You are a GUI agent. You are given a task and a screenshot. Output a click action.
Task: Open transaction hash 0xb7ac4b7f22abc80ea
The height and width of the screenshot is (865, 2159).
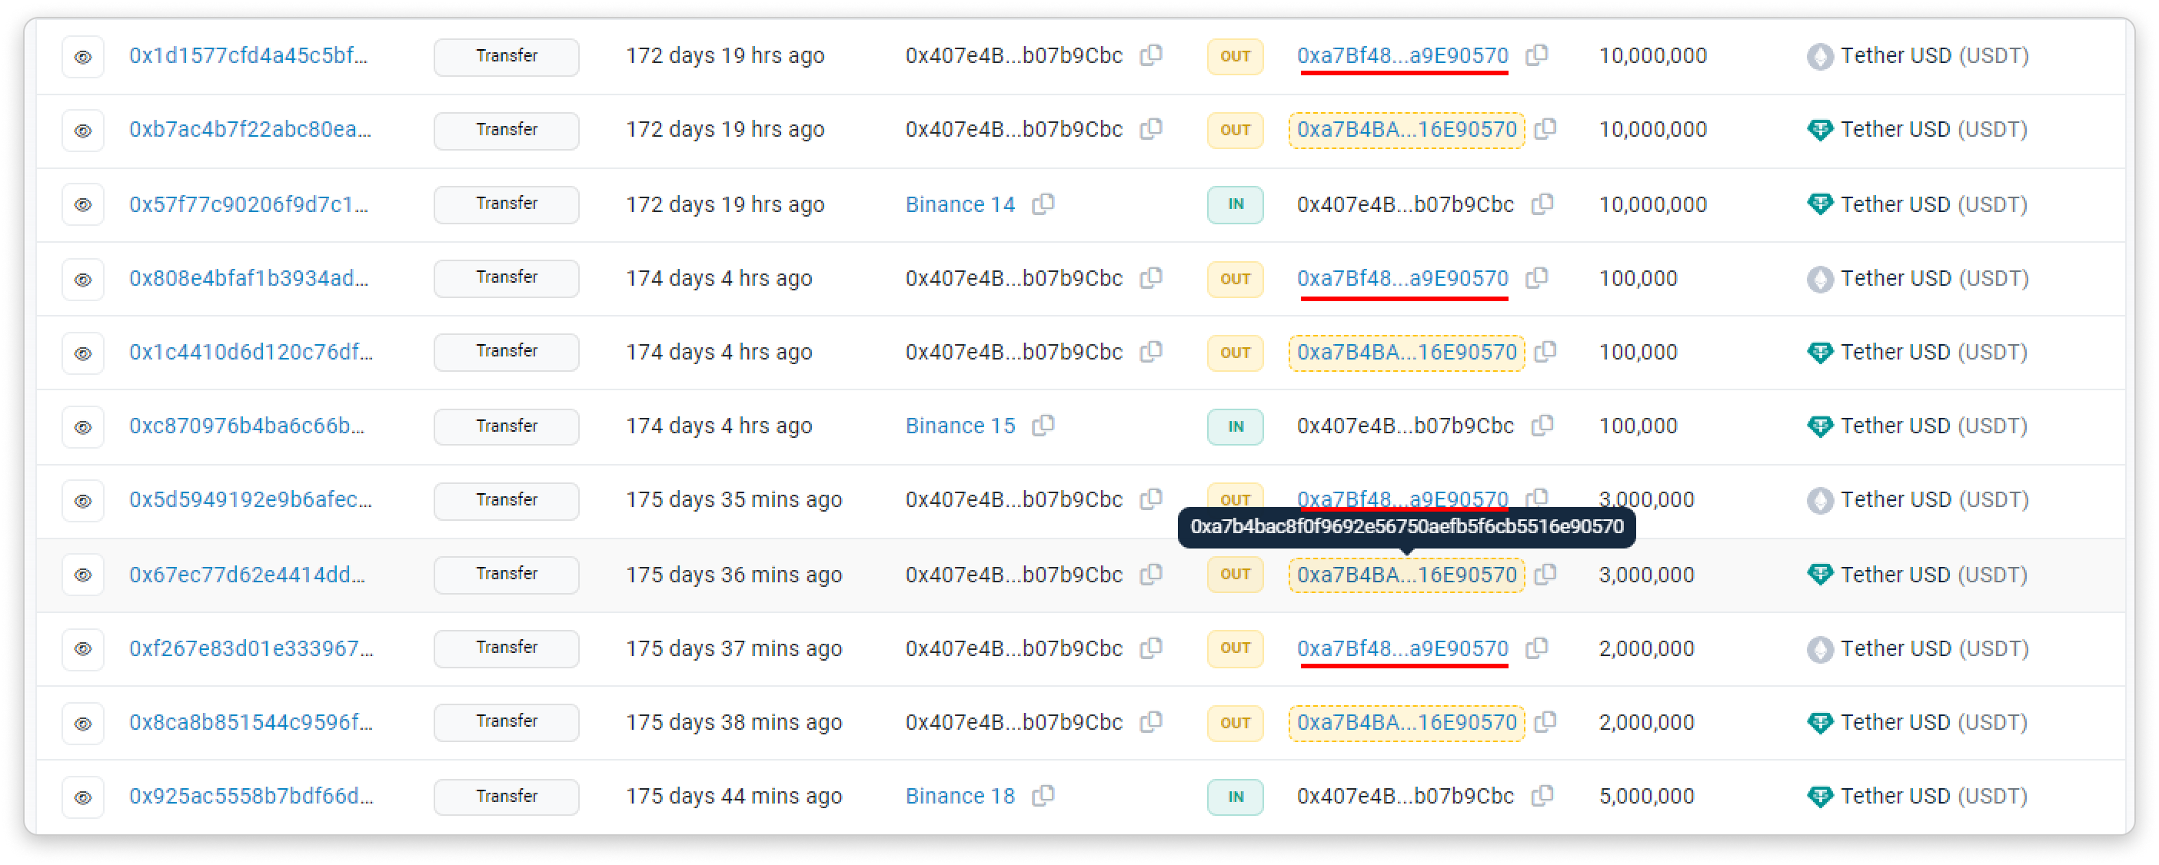pyautogui.click(x=250, y=130)
